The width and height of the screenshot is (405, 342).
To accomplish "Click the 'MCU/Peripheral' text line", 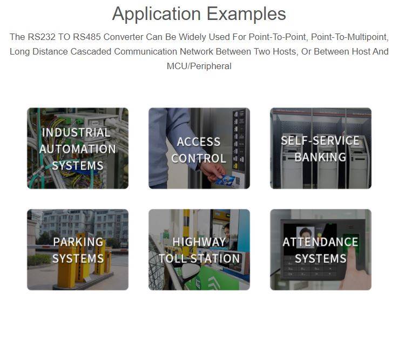I will 199,66.
